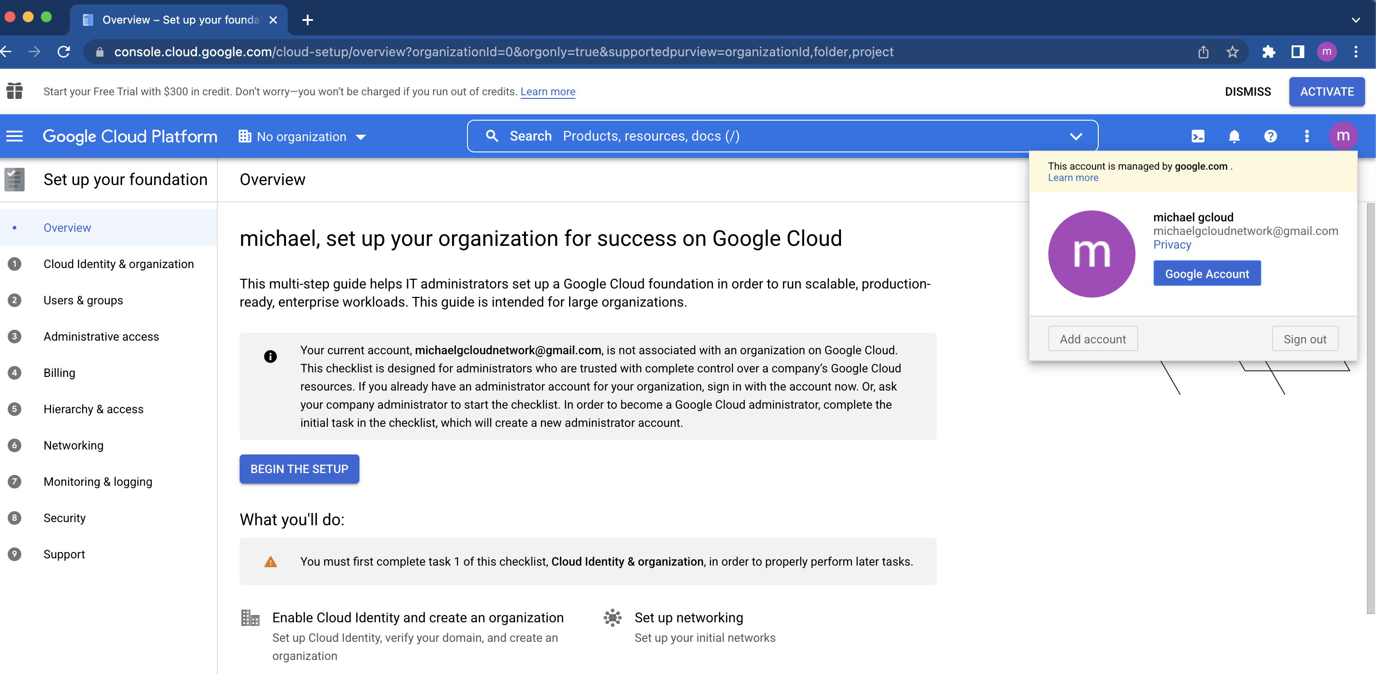Expand the search bar dropdown chevron

[1076, 137]
